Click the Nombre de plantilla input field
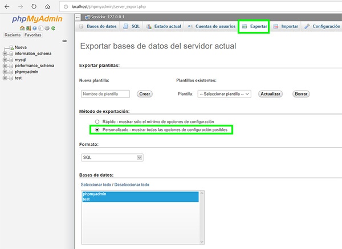The width and height of the screenshot is (342, 249). point(105,94)
